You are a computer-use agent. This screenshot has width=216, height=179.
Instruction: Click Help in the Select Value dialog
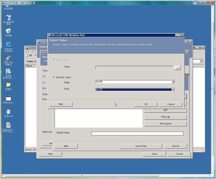click(61, 104)
